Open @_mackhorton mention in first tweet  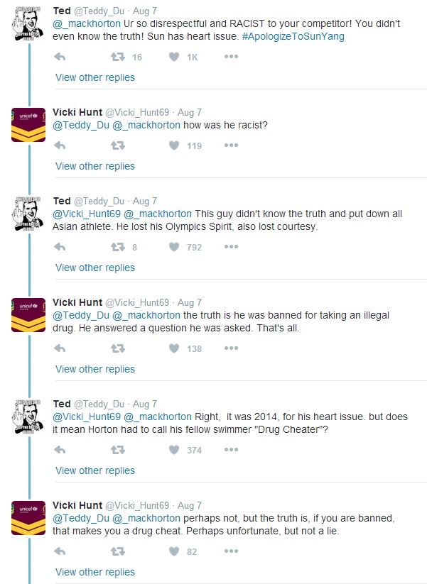pyautogui.click(x=87, y=24)
